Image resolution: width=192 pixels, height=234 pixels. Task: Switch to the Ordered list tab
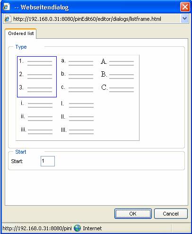pos(21,34)
